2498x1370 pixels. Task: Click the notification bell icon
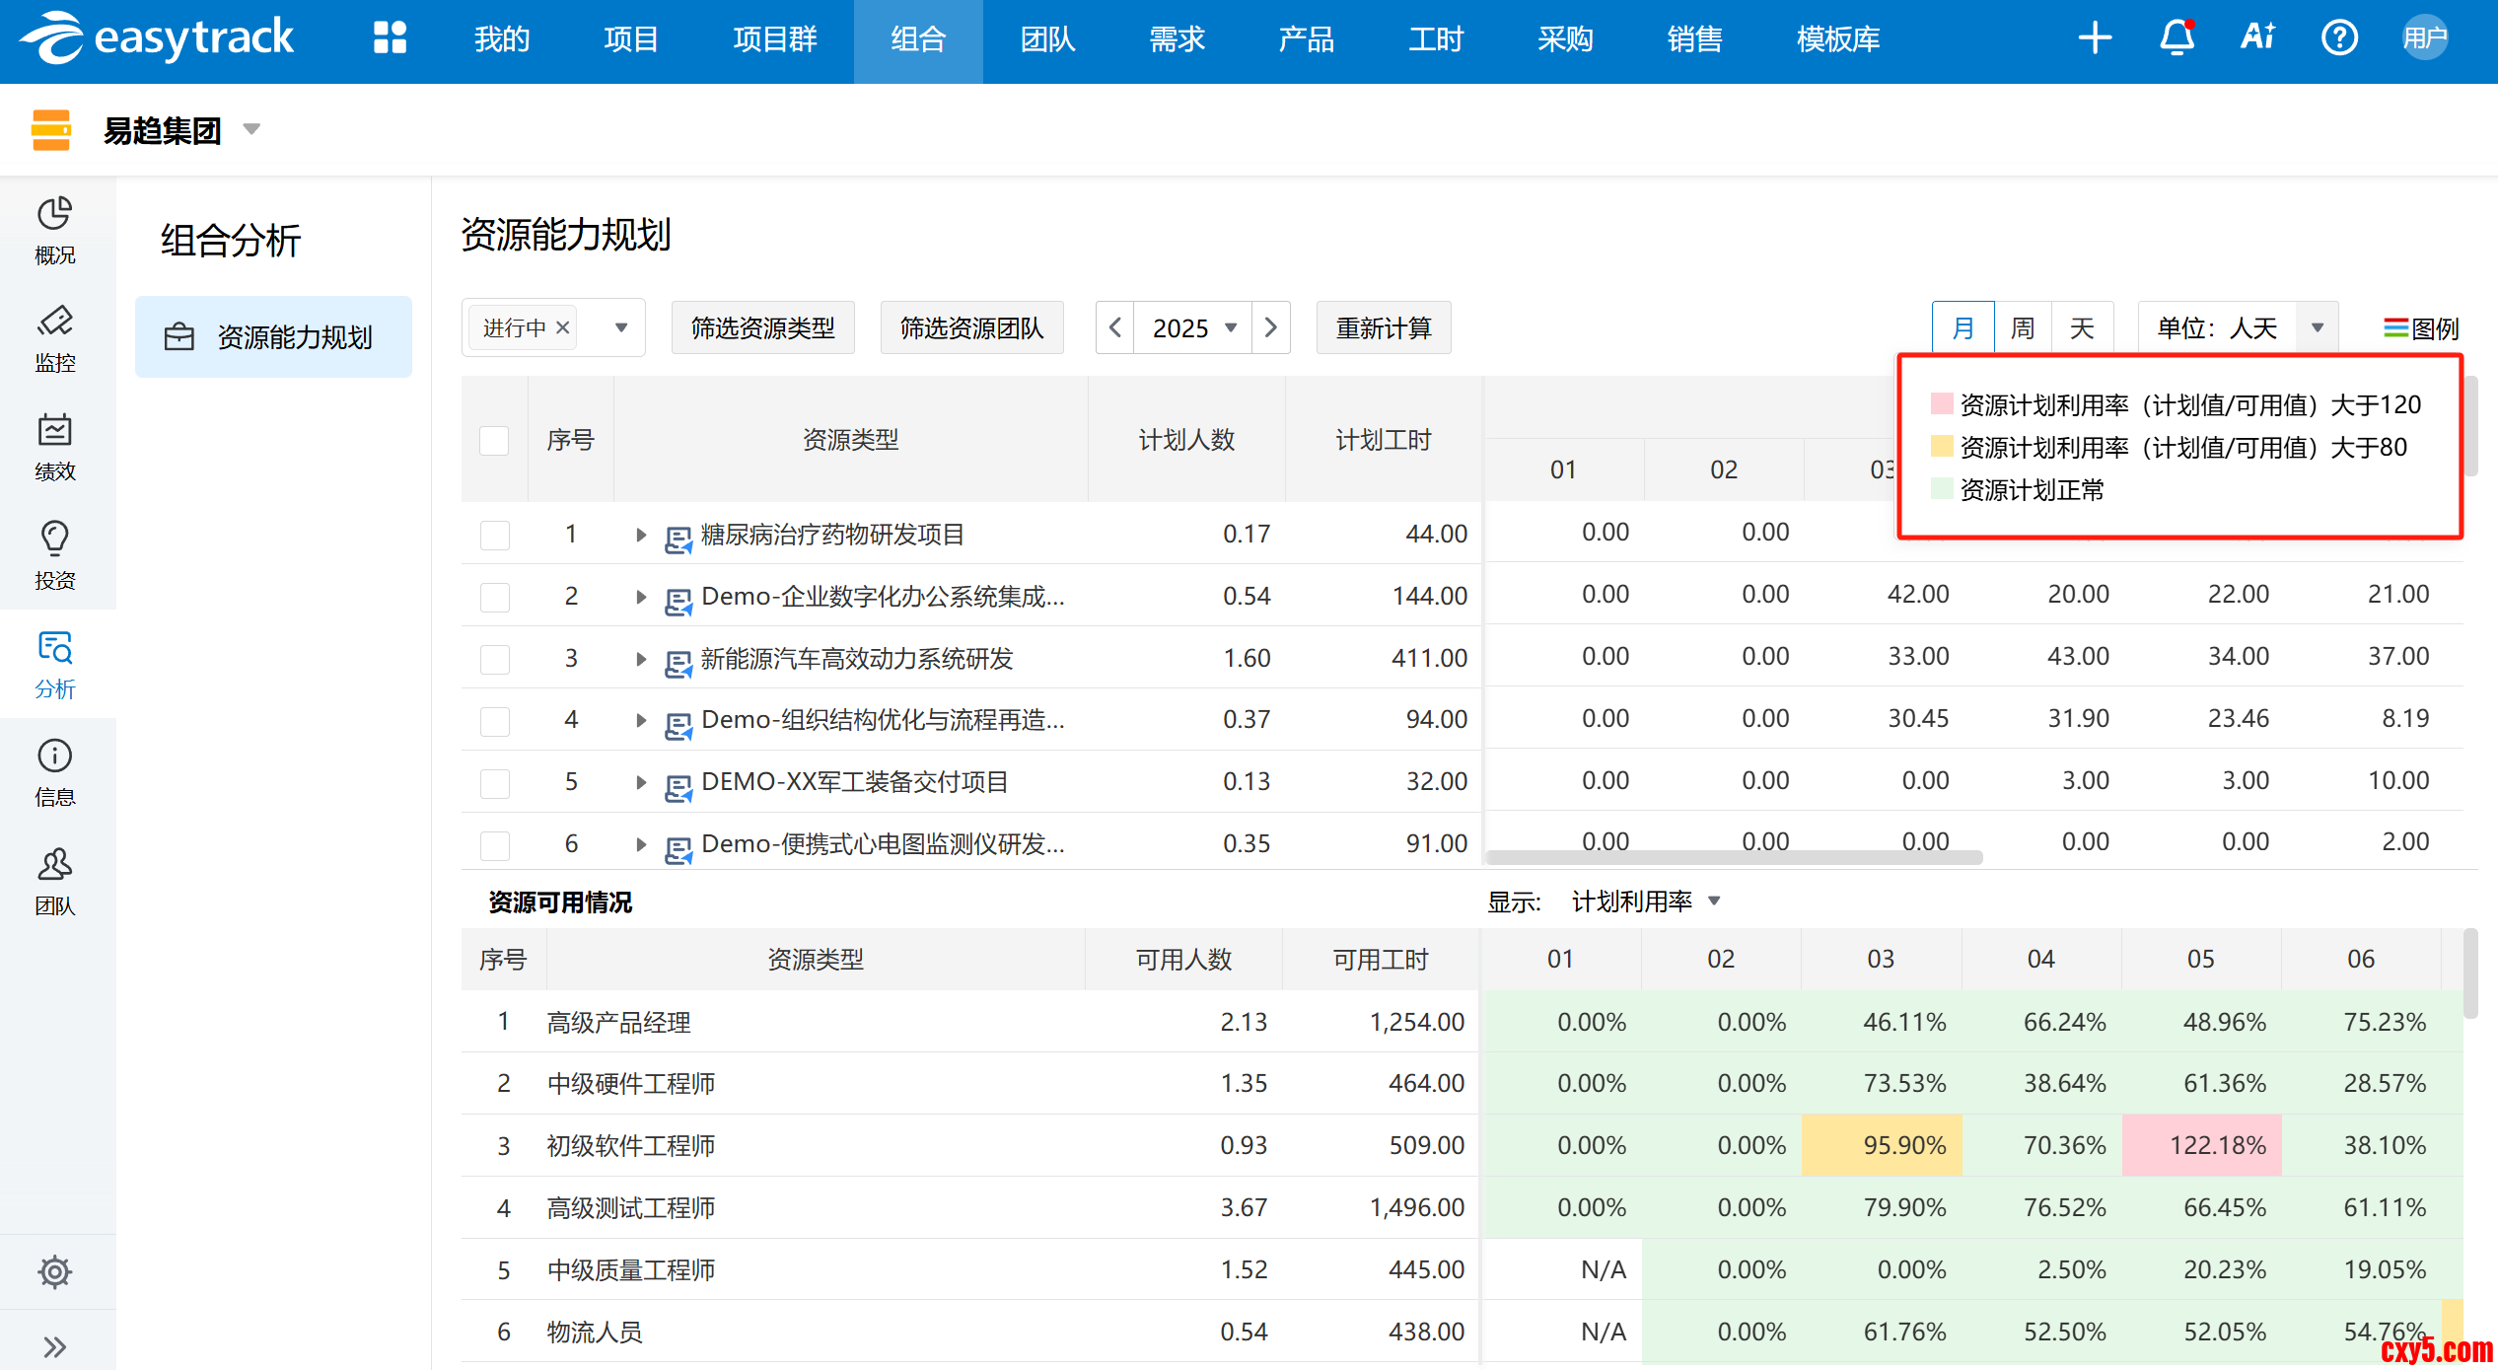point(2177,38)
